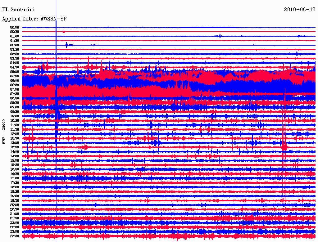The width and height of the screenshot is (318, 242).
Task: Select the 23:30 time label
Action: (15, 236)
